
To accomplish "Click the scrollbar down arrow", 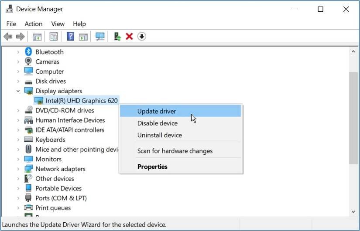I will 353,211.
